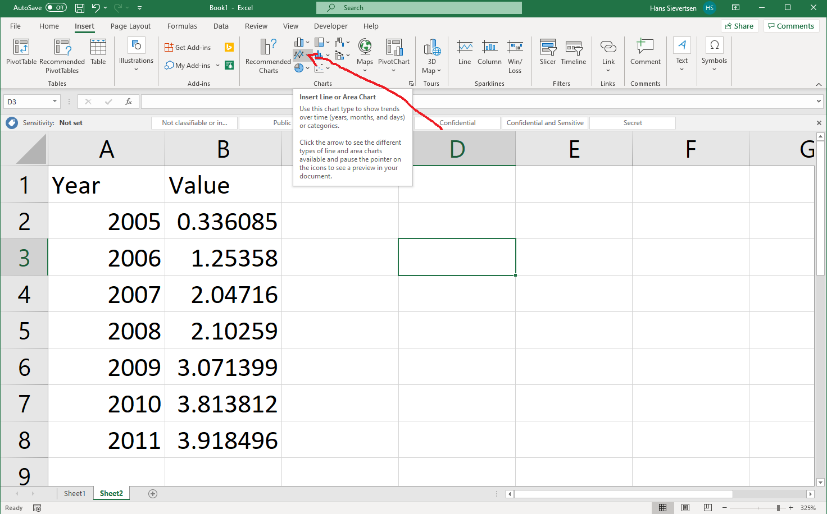Collapse the ribbon
The image size is (827, 514).
pos(819,84)
